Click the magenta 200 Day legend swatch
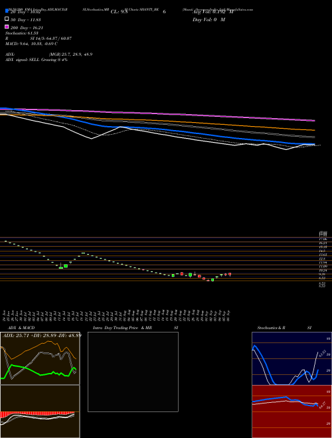Screen dimensions: 332x438 7,27
